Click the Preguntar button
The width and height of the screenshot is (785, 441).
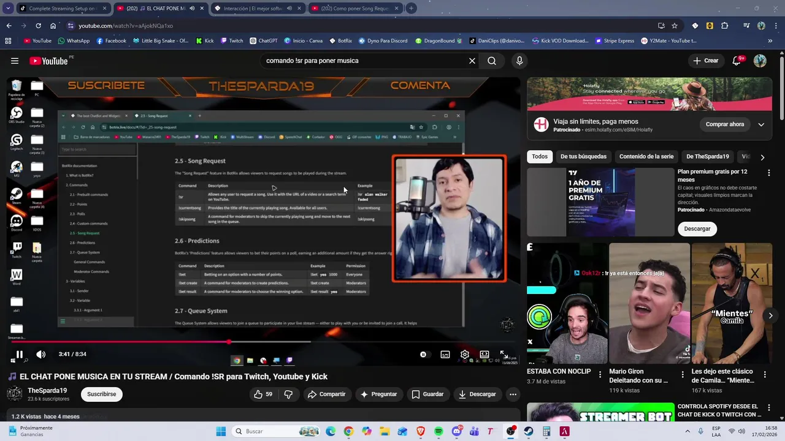pyautogui.click(x=378, y=394)
